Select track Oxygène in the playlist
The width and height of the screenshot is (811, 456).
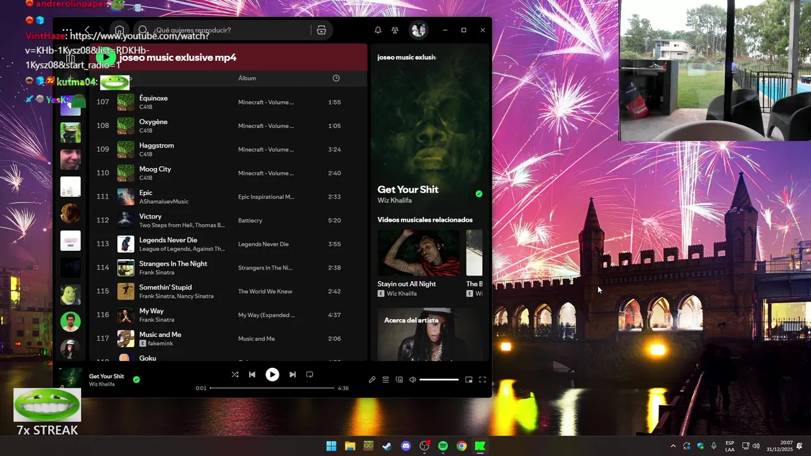[228, 125]
